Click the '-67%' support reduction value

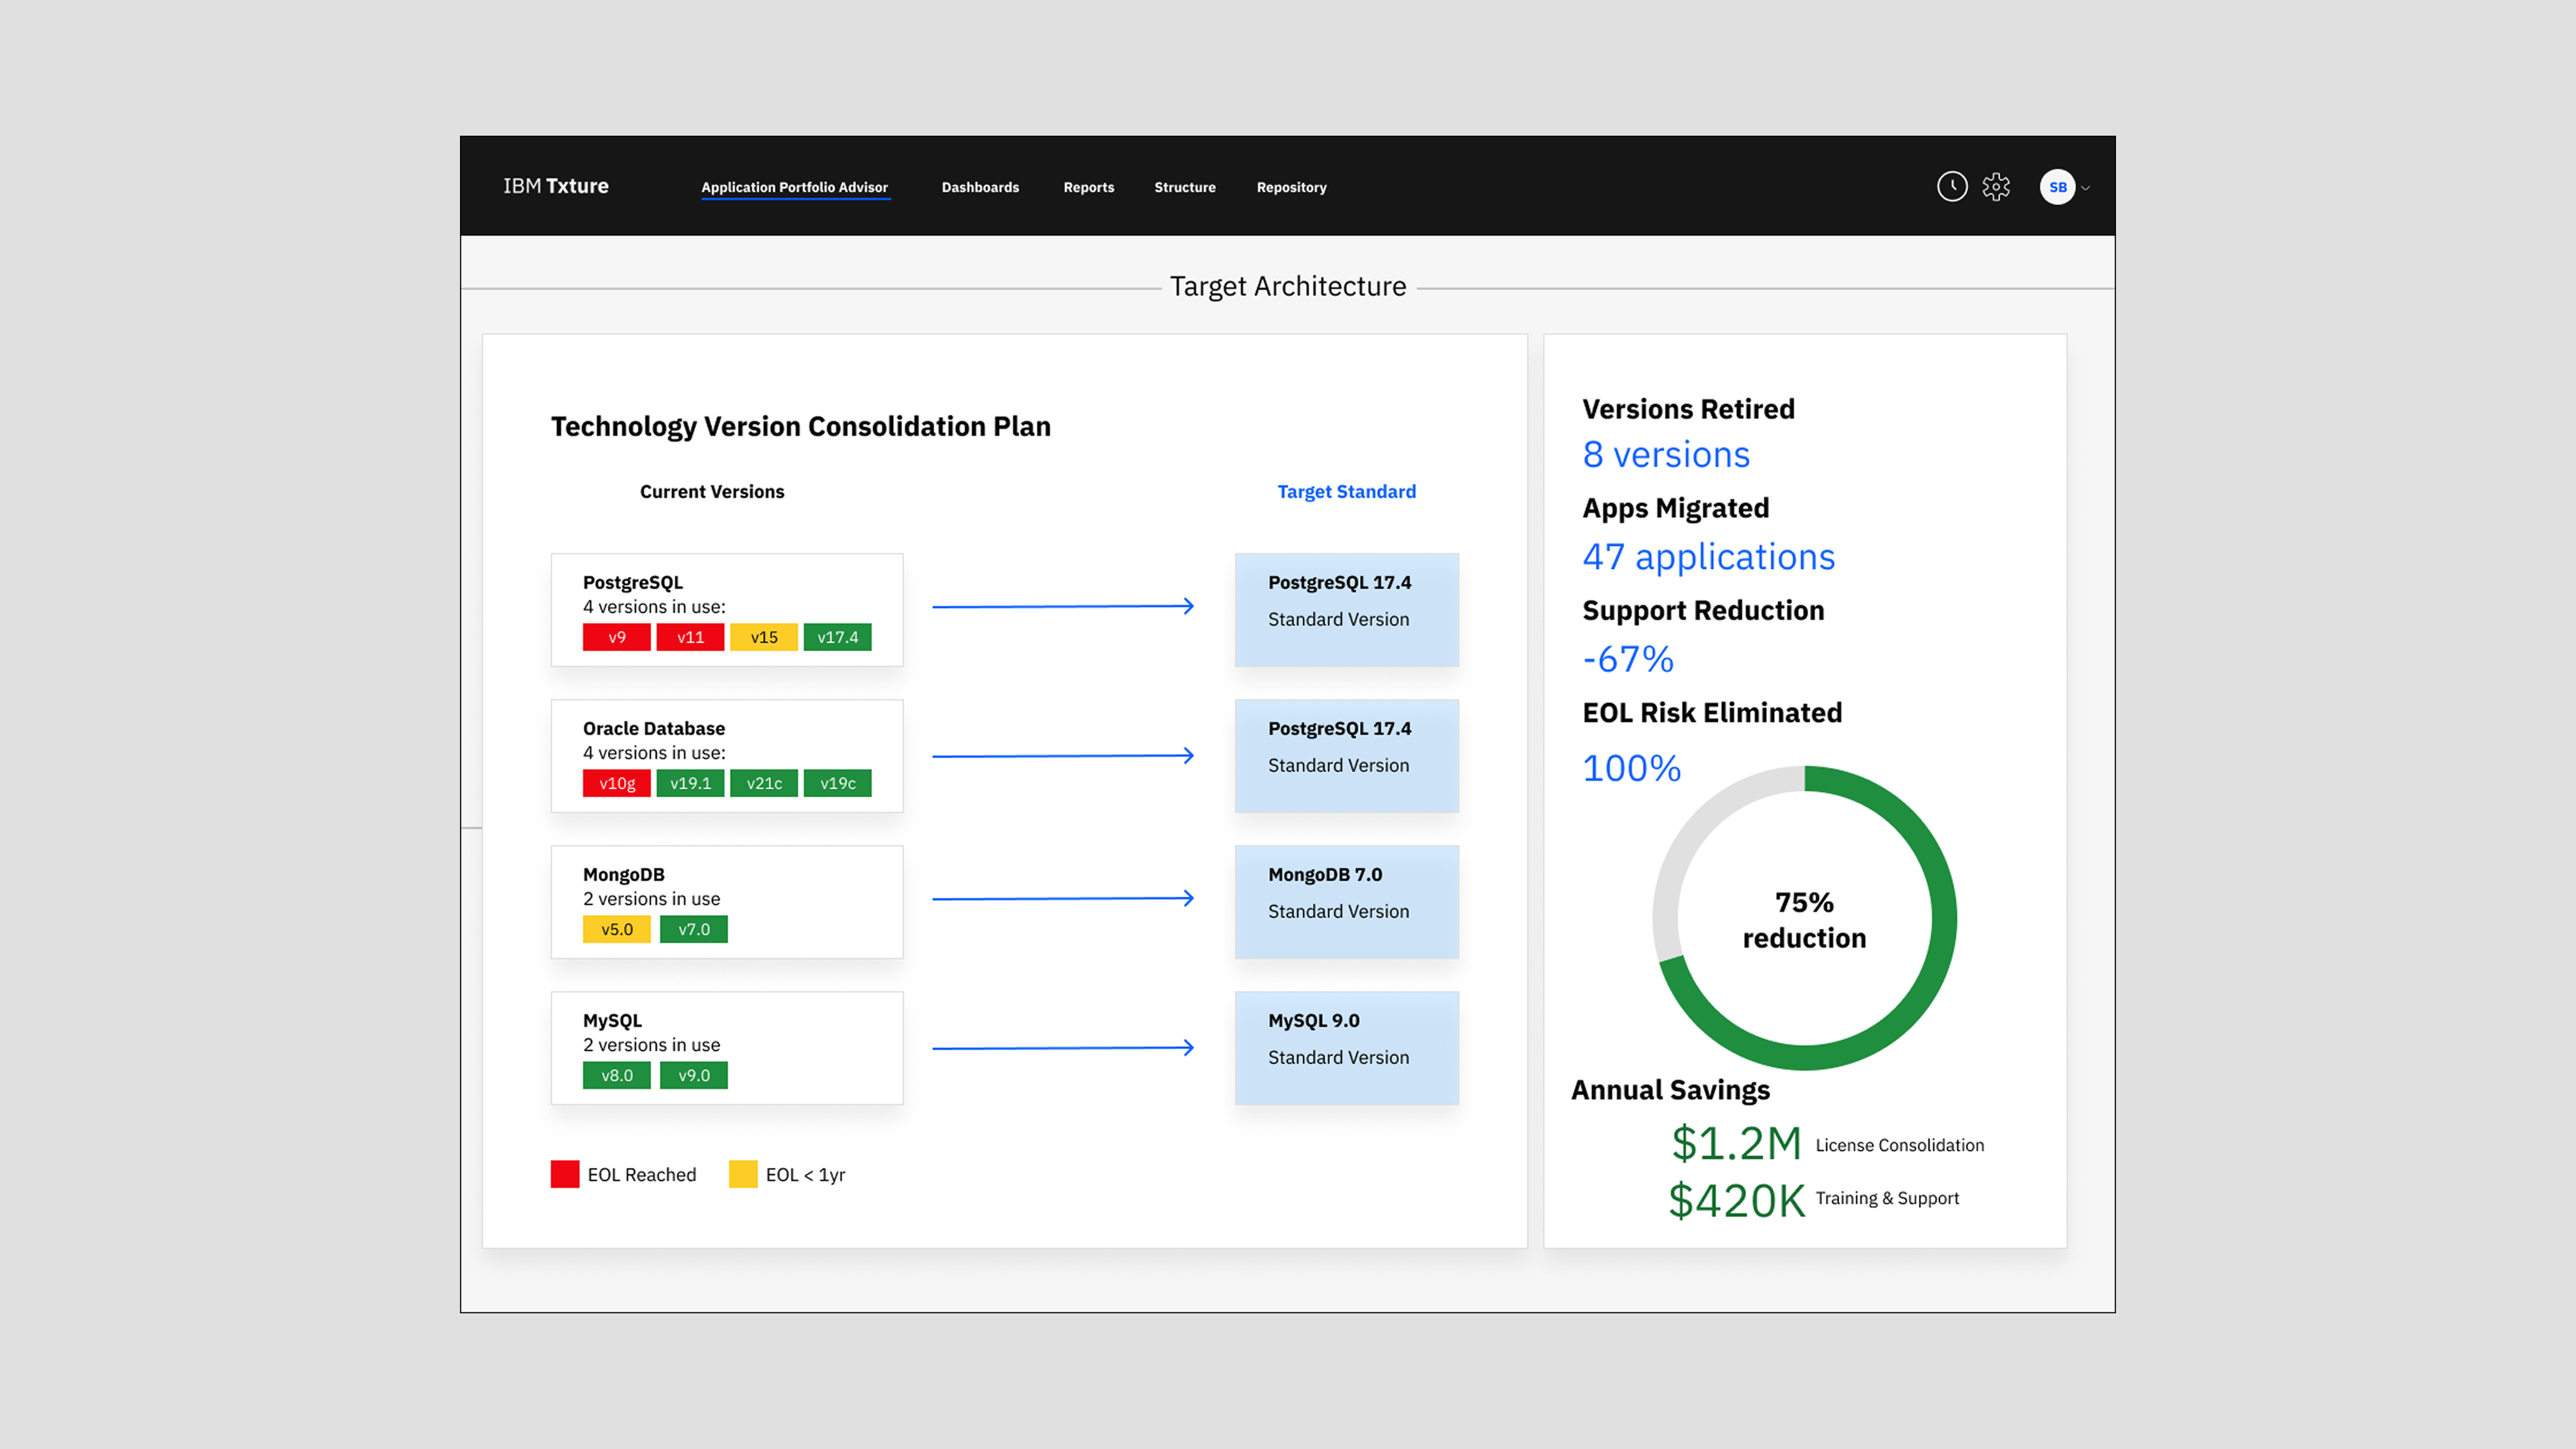pos(1628,659)
